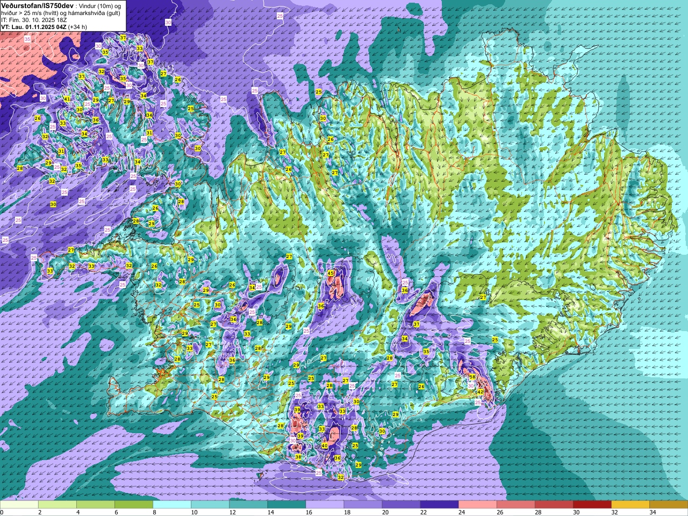Click the yellow gust label 42

(x=481, y=392)
